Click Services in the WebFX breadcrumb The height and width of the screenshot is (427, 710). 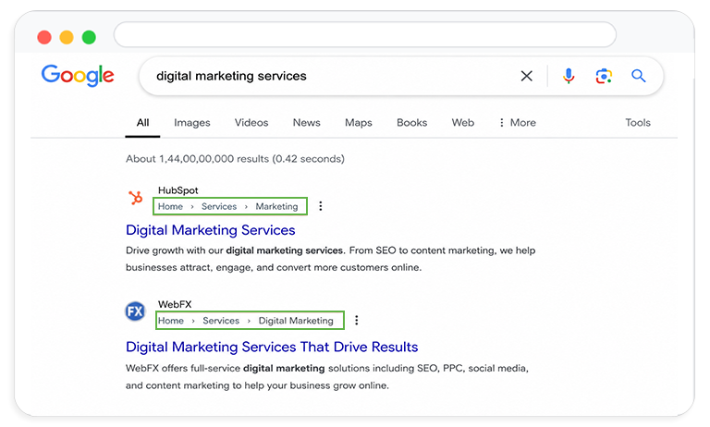(x=221, y=321)
